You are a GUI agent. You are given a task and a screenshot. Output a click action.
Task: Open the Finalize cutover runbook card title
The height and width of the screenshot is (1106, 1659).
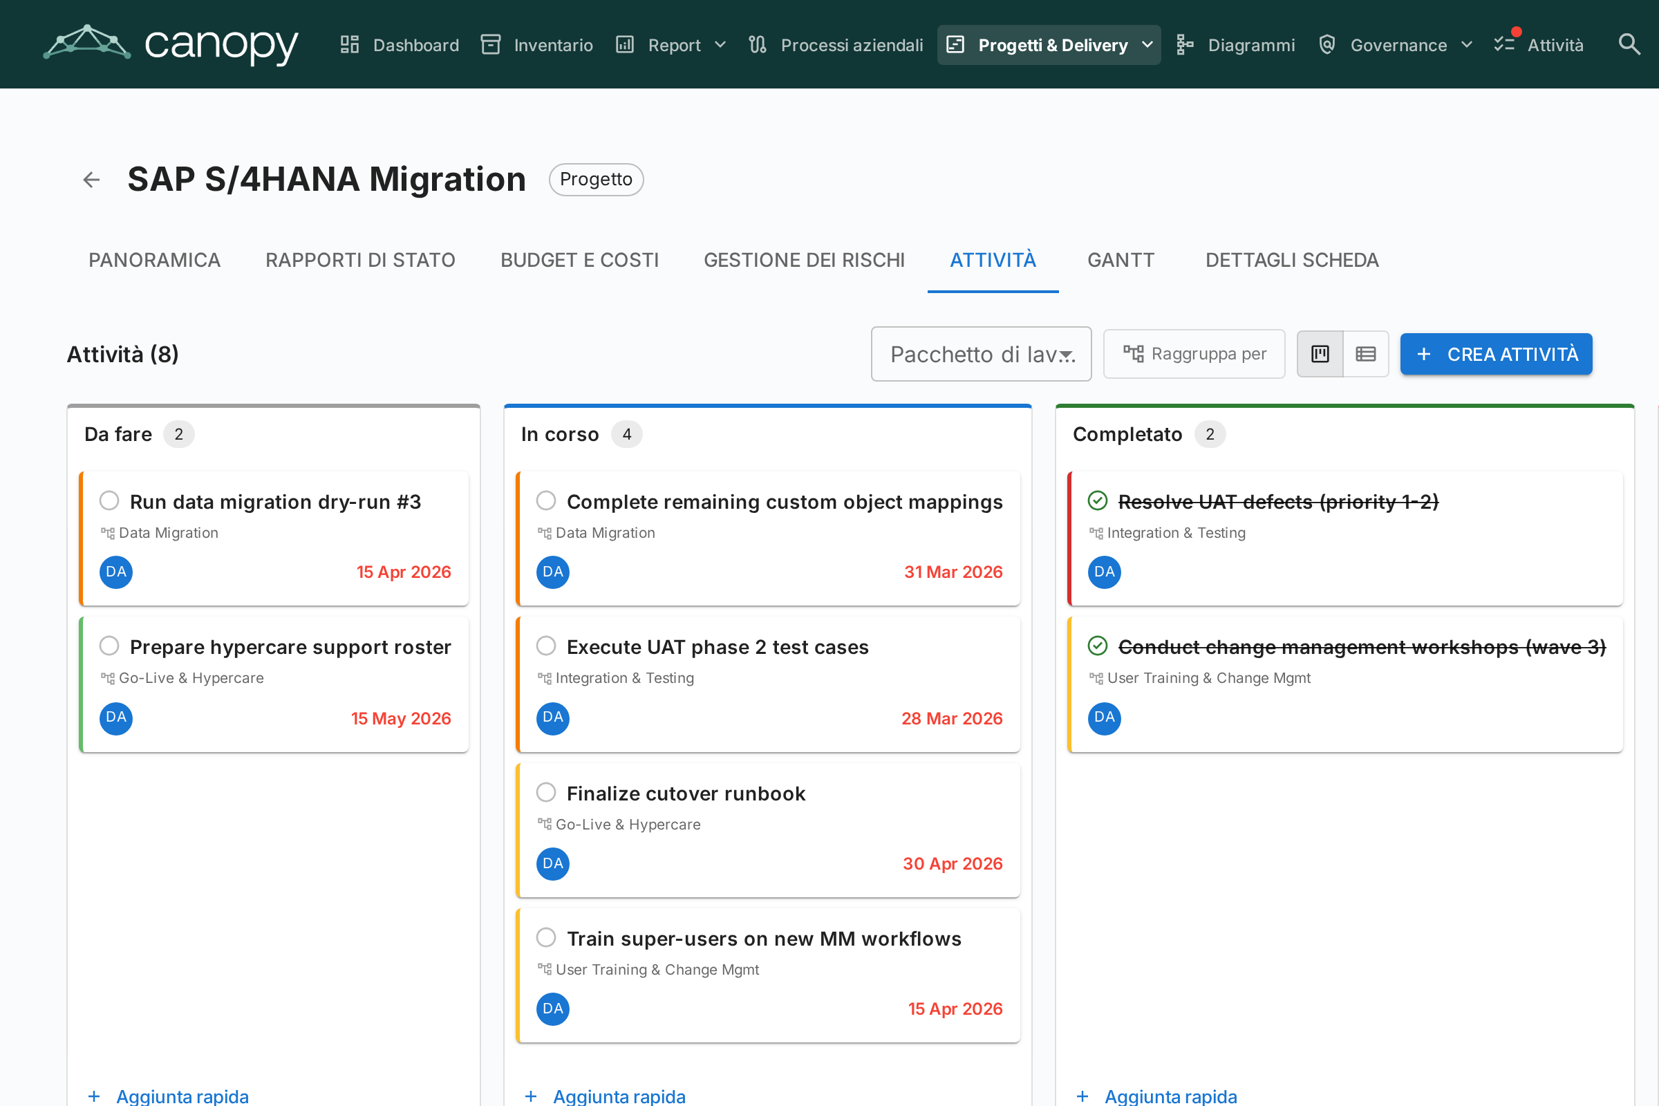click(686, 794)
